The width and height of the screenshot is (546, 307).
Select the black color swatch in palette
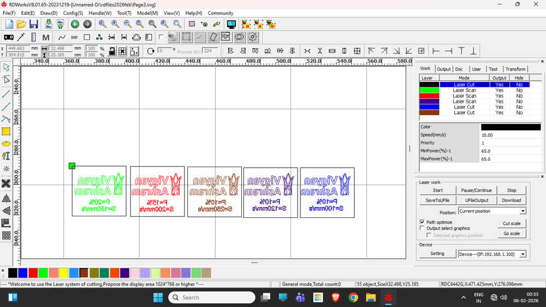tap(13, 273)
